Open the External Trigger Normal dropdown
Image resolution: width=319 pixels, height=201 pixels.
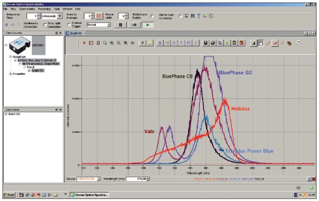(x=109, y=25)
